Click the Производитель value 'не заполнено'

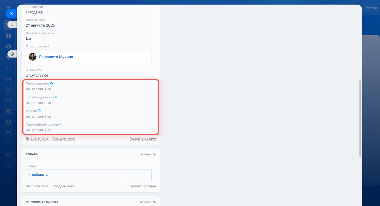pos(38,89)
